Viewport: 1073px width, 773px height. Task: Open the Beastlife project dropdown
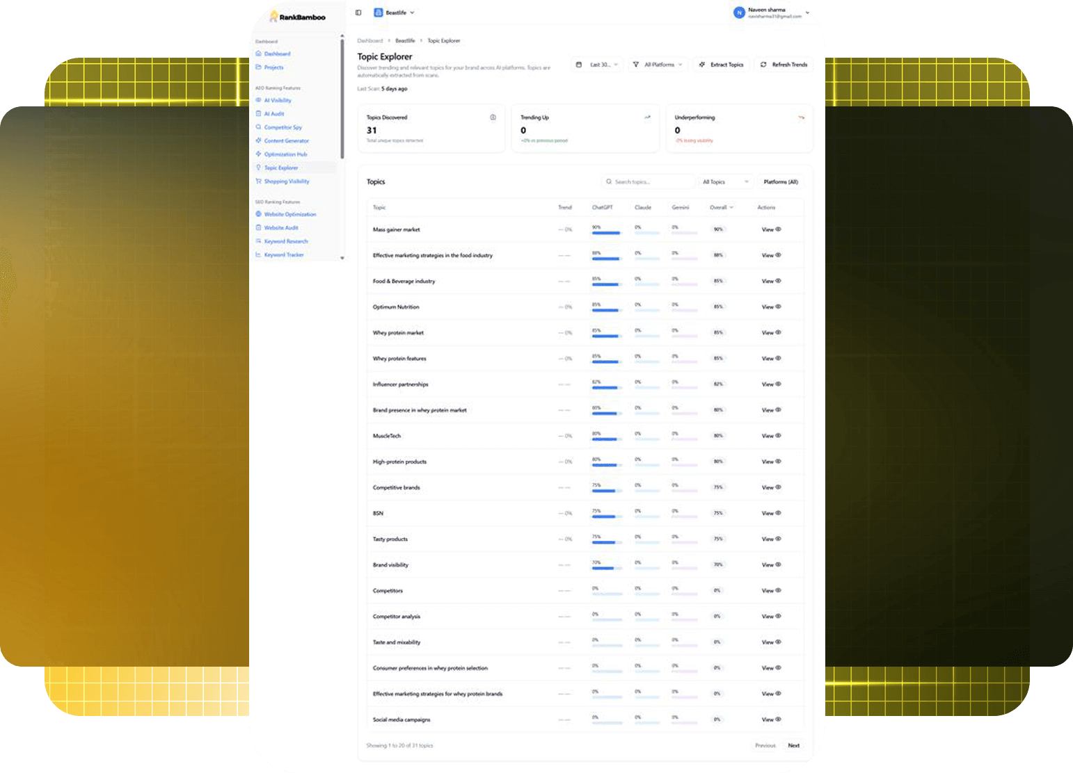[x=395, y=13]
